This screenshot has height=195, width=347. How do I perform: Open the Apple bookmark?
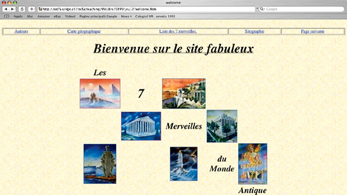(18, 17)
